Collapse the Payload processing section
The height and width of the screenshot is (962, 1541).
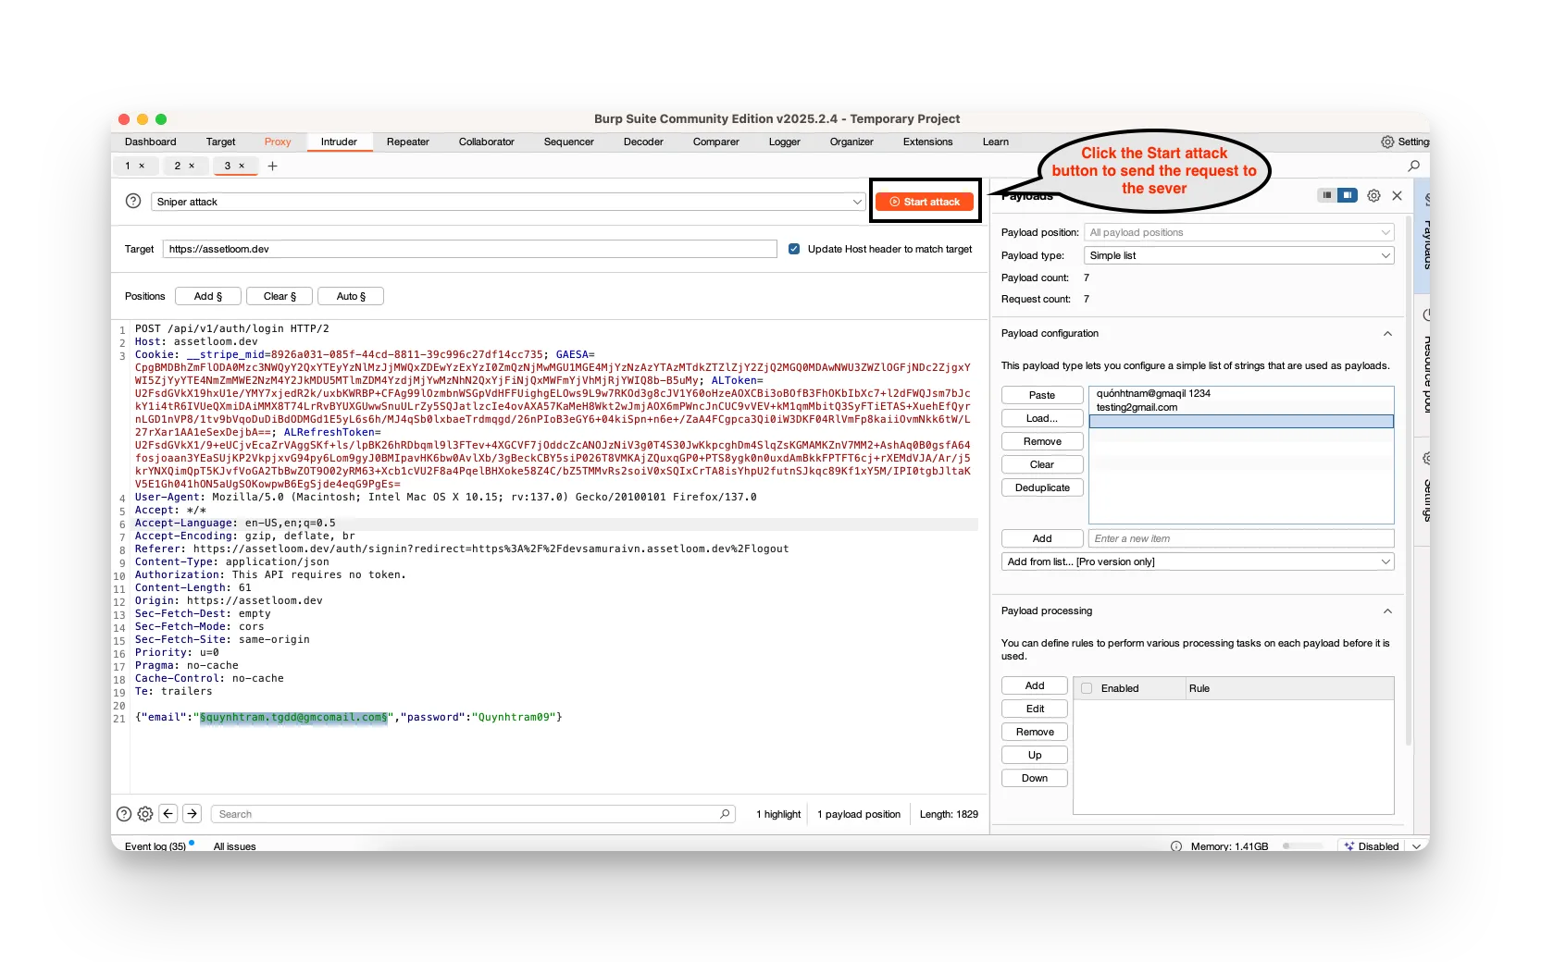coord(1387,610)
